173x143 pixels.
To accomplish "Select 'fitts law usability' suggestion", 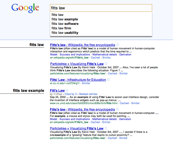I will 65,33.
